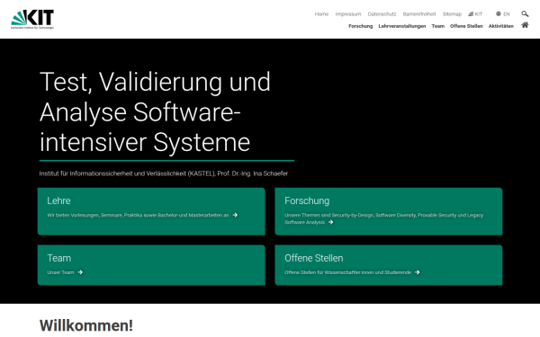Open the search magnifier icon
The height and width of the screenshot is (337, 540).
tap(525, 13)
